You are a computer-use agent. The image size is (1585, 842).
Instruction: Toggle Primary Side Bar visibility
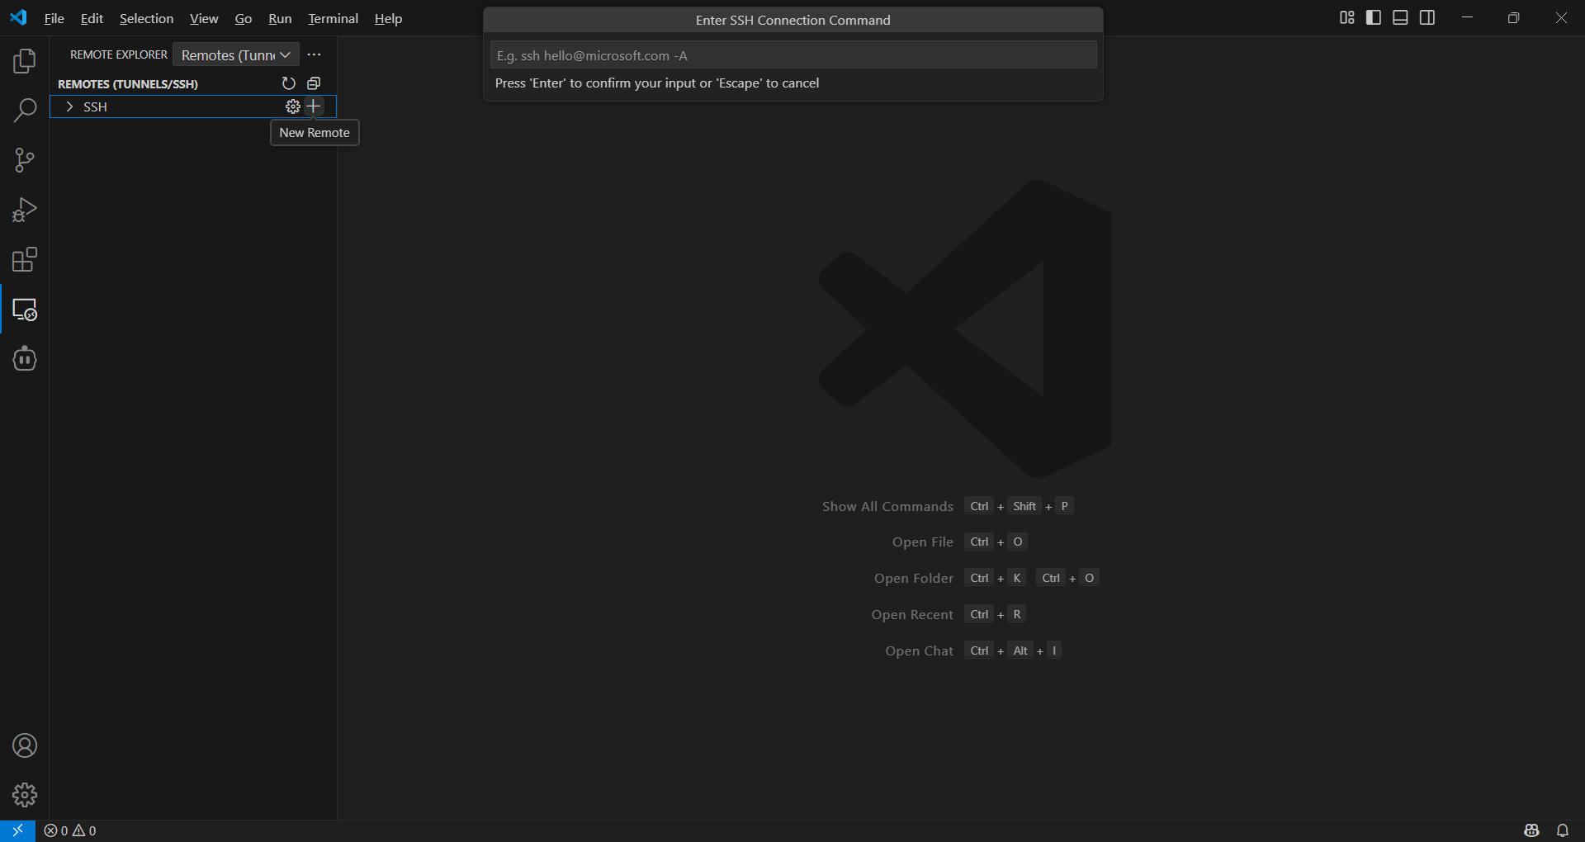coord(1374,18)
